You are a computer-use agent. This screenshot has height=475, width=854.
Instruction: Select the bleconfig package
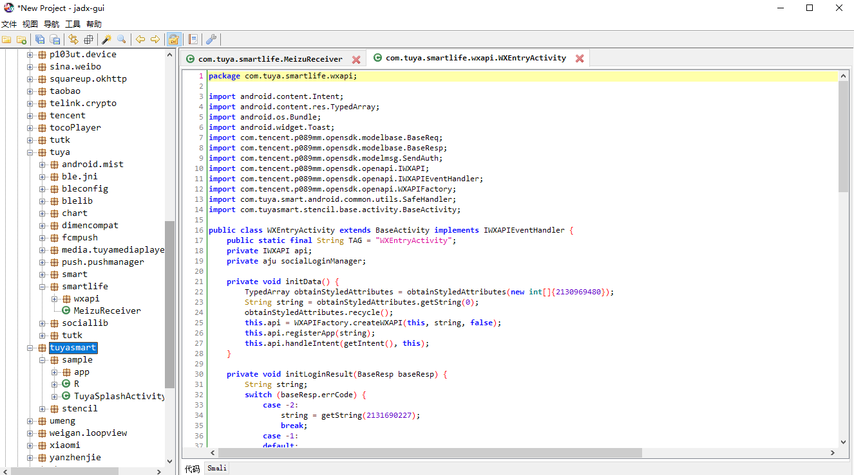click(84, 189)
